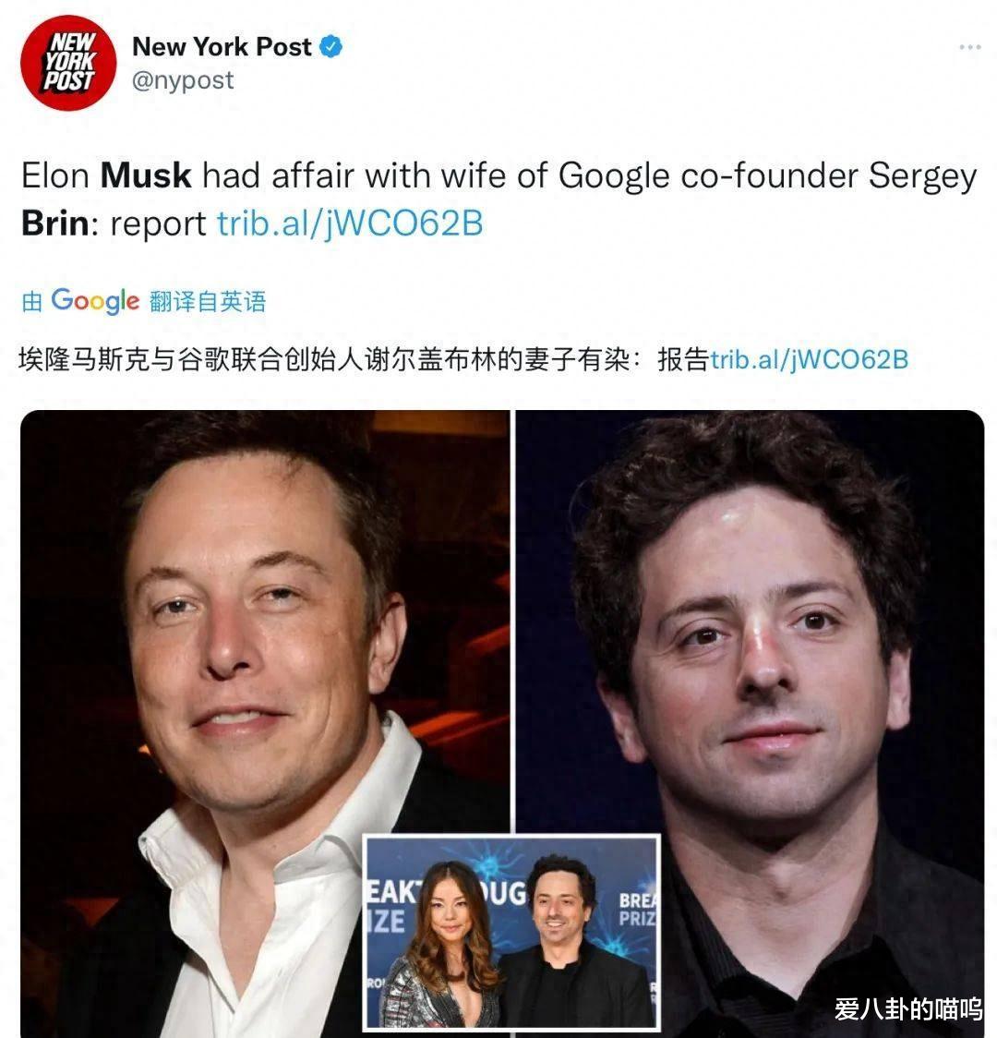This screenshot has height=1038, width=997.
Task: Click the blue verified badge
Action: (x=330, y=47)
